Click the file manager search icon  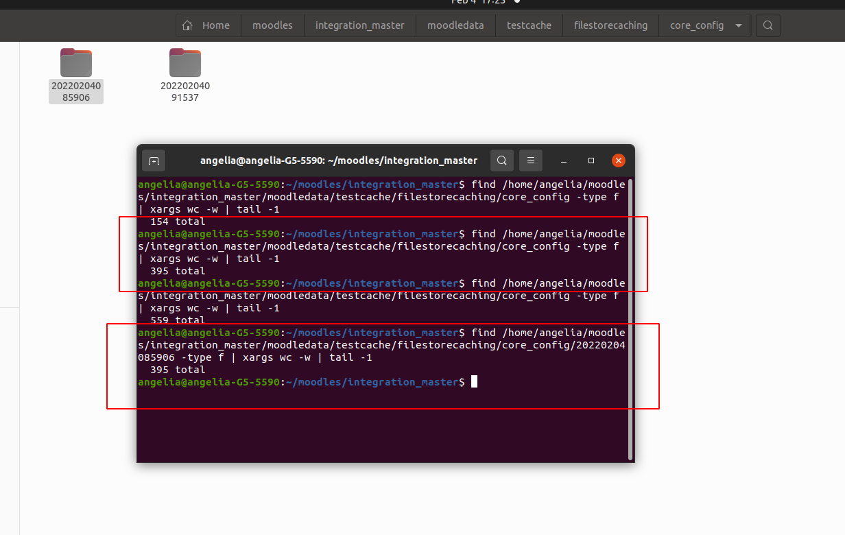tap(767, 25)
